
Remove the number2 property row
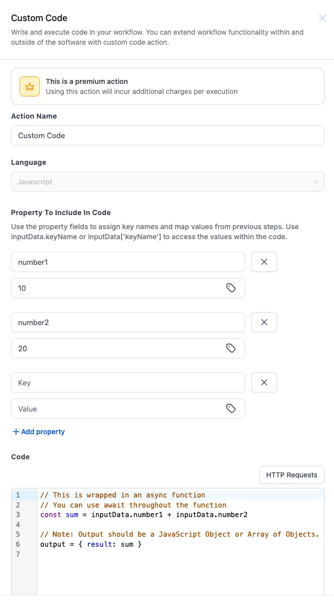tap(264, 322)
